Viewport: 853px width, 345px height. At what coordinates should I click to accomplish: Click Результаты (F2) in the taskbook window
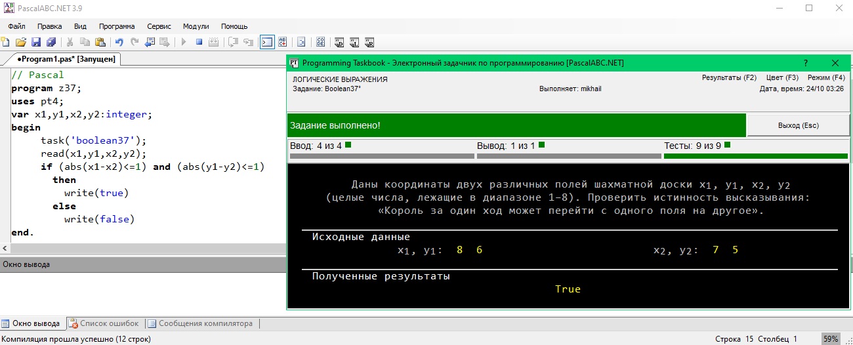729,77
